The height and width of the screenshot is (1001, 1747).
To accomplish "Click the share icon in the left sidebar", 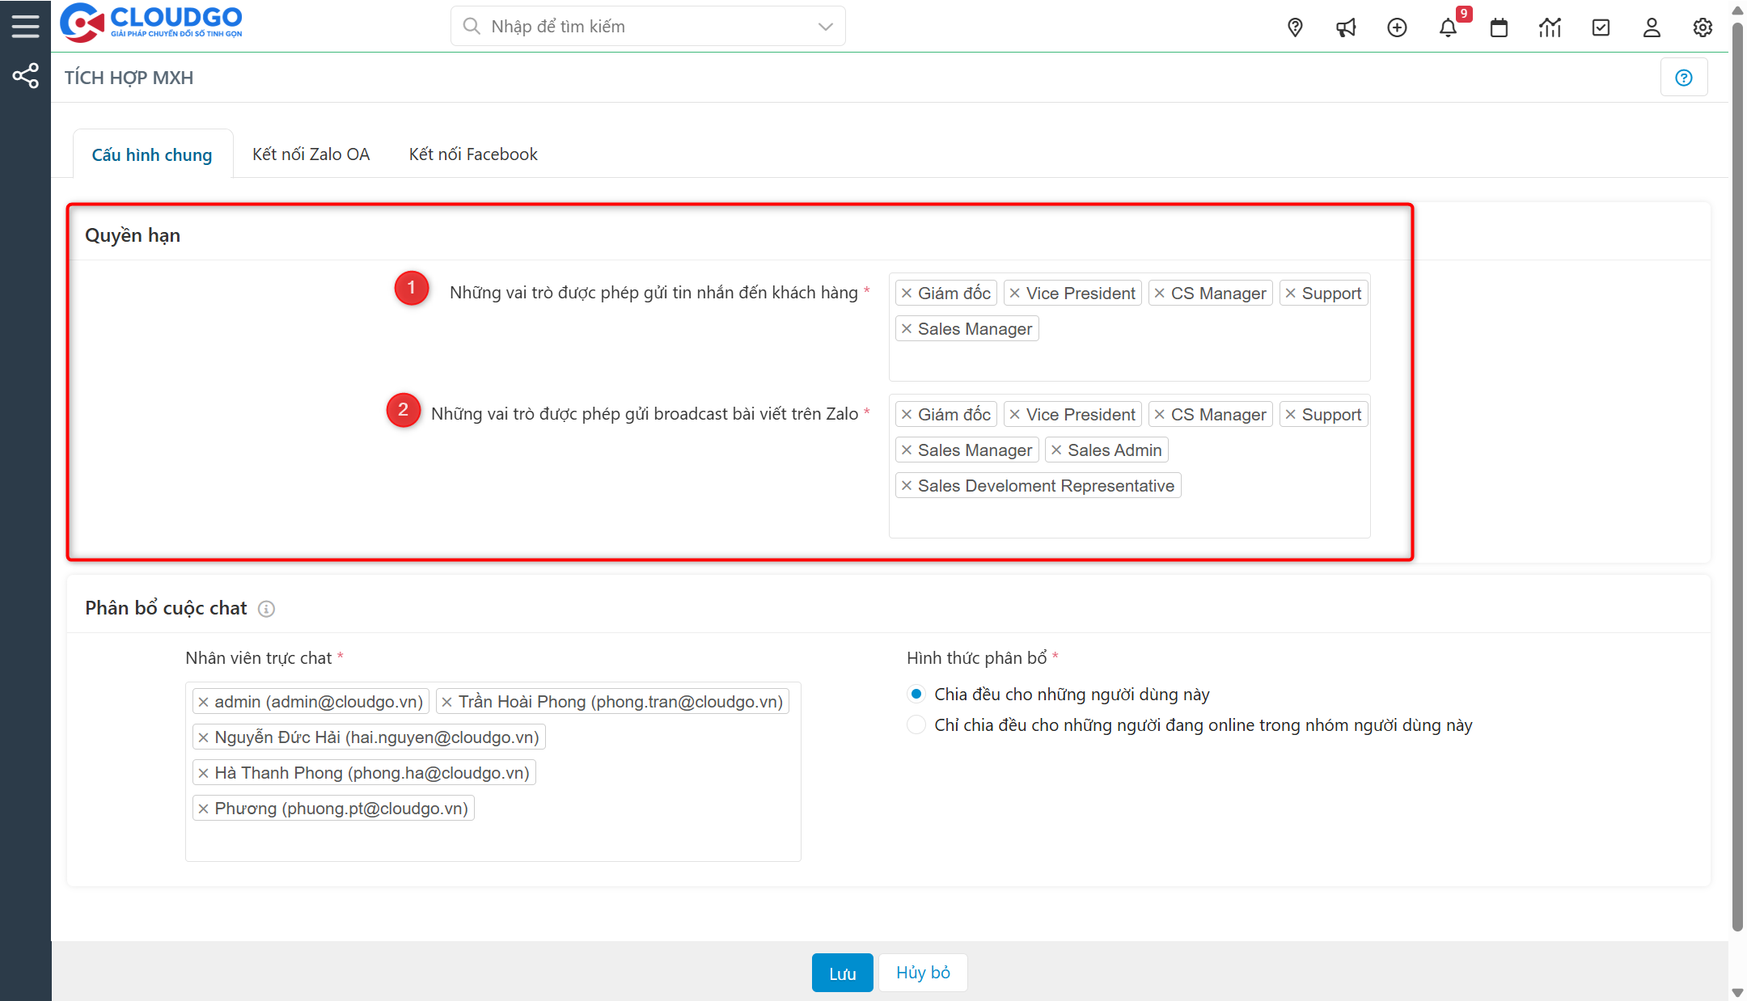I will pyautogui.click(x=25, y=75).
